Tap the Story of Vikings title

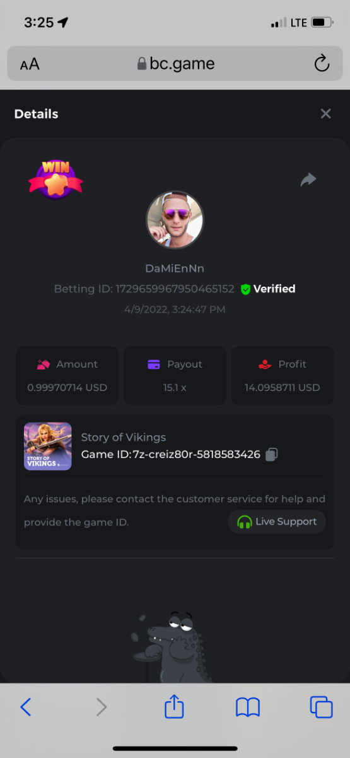click(124, 437)
